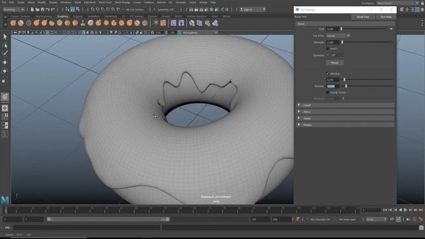Activate the Paint Selection tool
Viewport: 425px width, 239px height.
5,53
